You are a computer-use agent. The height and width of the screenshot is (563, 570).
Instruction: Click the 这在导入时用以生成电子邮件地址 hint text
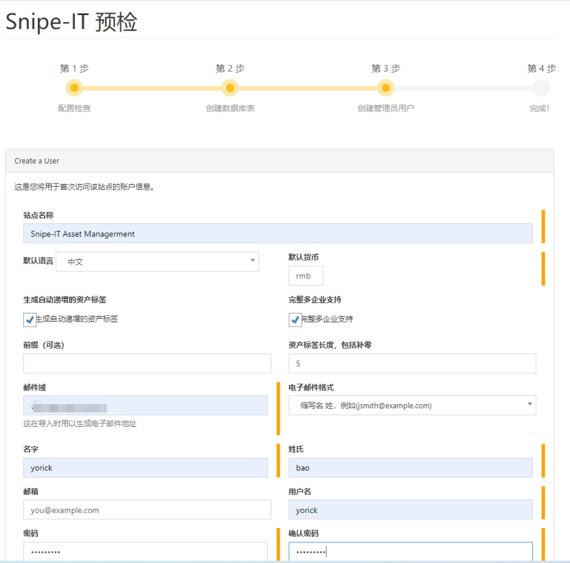tap(80, 423)
